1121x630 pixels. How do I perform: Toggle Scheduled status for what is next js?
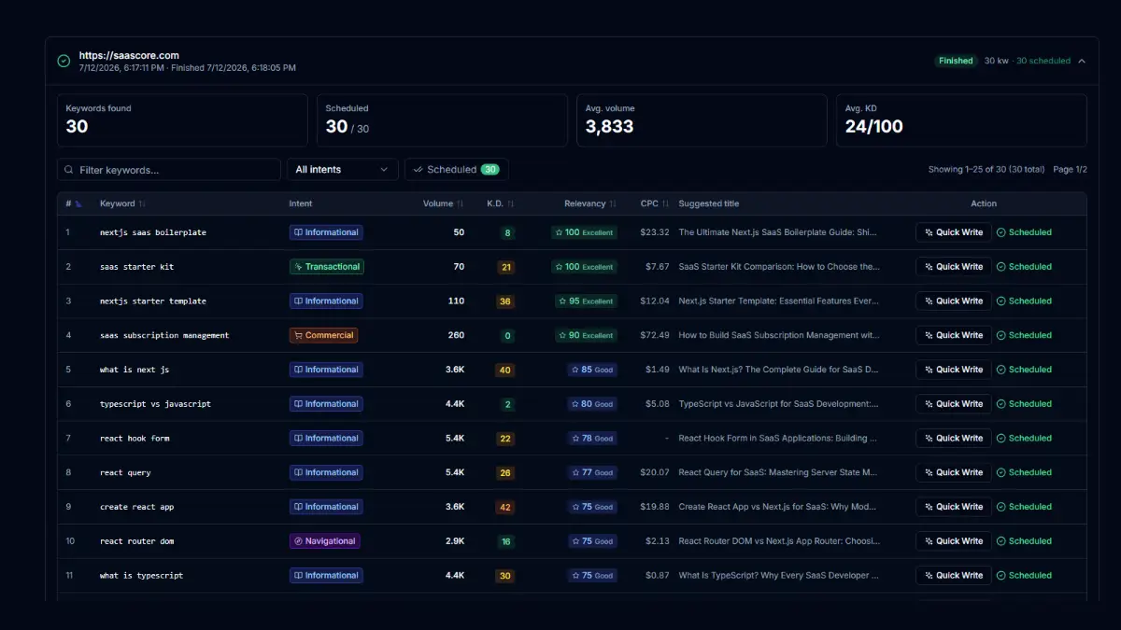click(x=1024, y=370)
